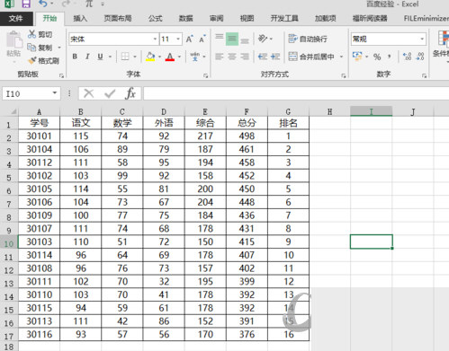449x351 pixels.
Task: Center text horizontally
Action: point(232,57)
